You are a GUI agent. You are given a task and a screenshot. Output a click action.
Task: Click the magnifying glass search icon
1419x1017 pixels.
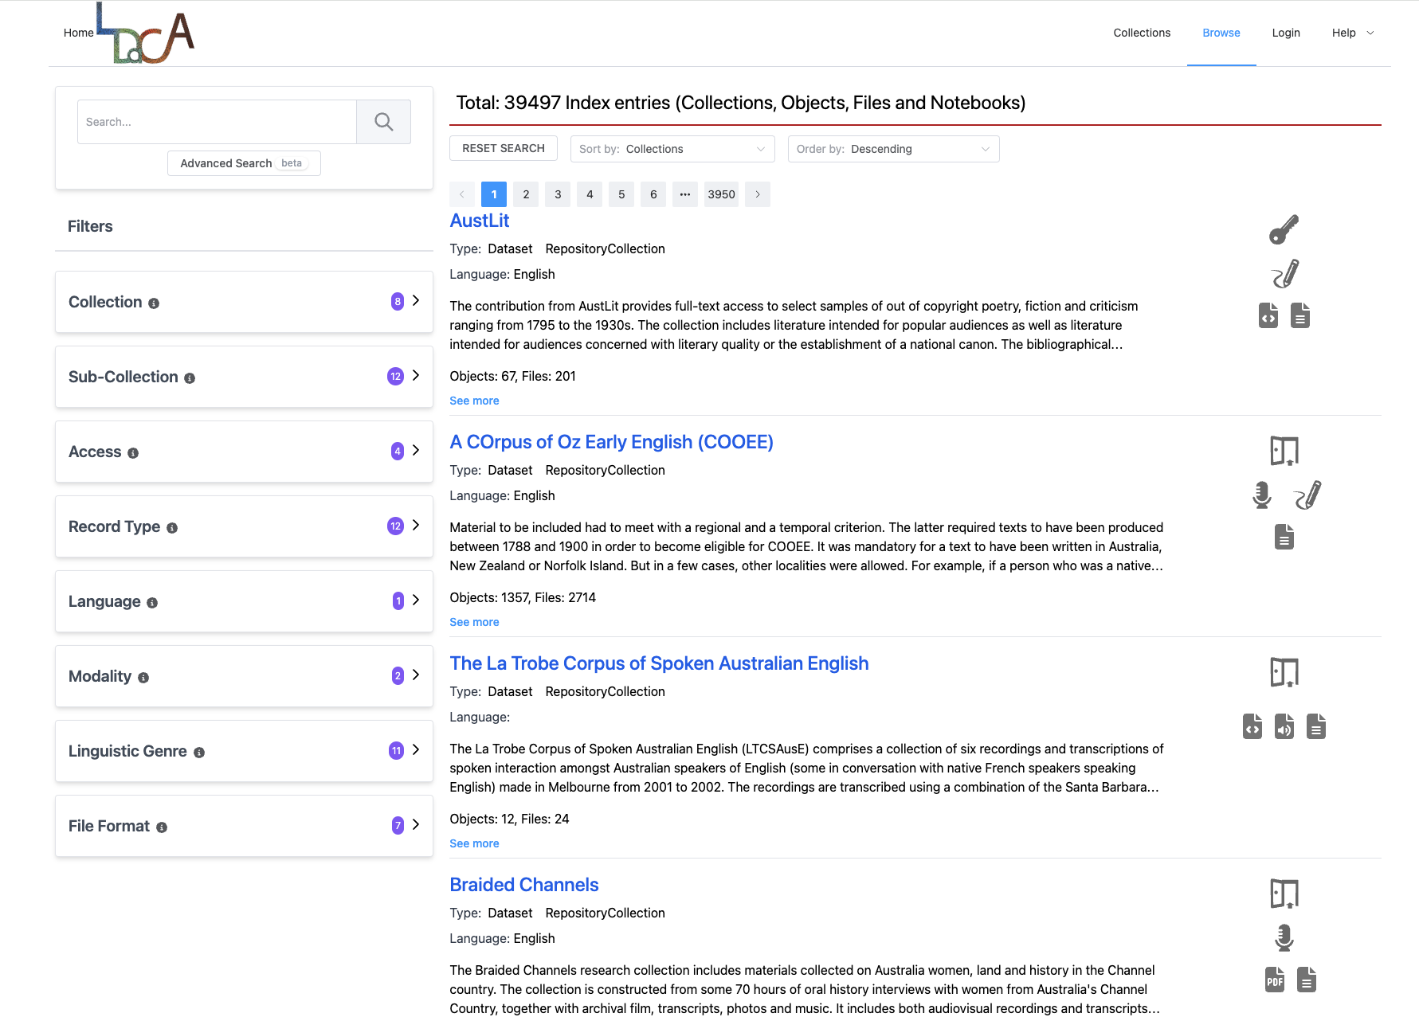point(383,122)
